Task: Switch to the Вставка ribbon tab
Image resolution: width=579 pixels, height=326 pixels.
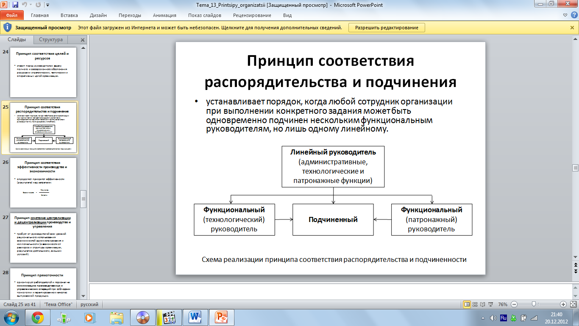Action: (x=69, y=15)
